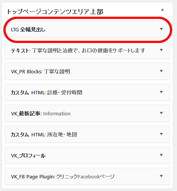Expand VK_FB Page Plugin widget arrow
The image size is (177, 191).
(x=161, y=176)
